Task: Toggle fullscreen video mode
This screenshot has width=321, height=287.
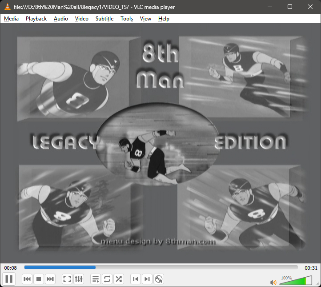Action: point(67,279)
